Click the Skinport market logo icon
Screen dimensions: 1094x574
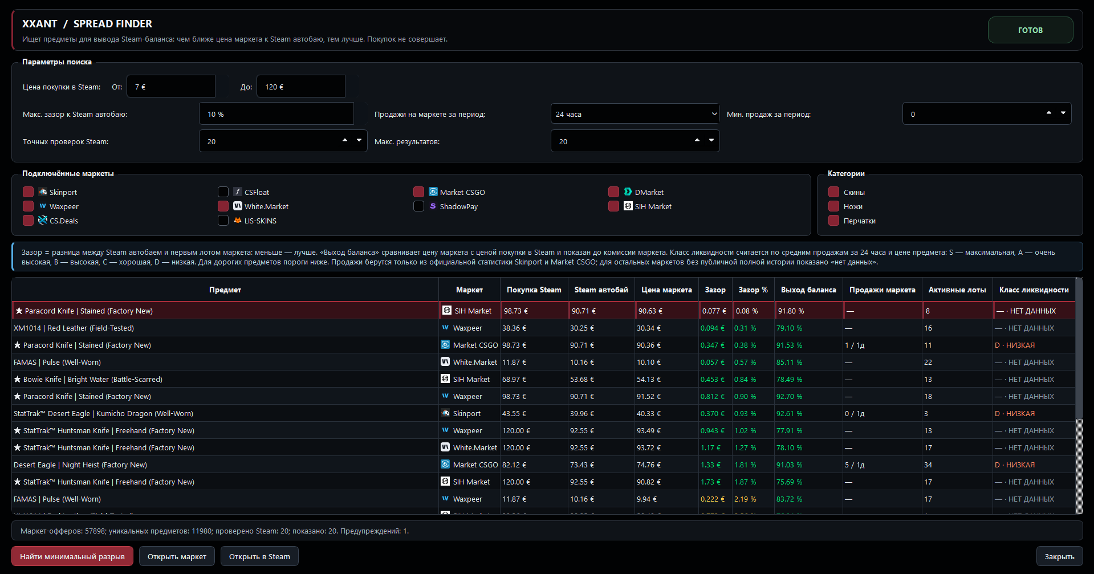43,192
